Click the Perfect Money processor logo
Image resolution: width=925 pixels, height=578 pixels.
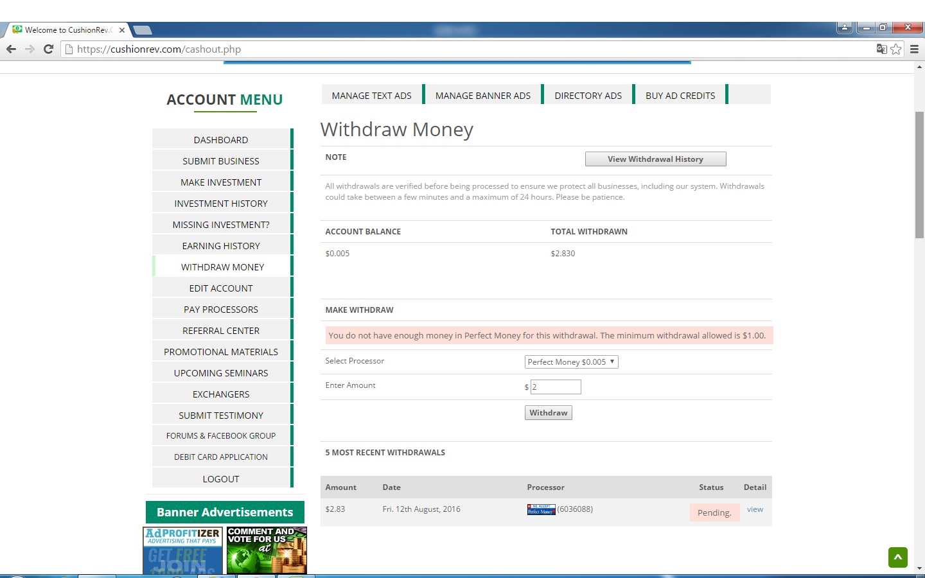tap(541, 510)
